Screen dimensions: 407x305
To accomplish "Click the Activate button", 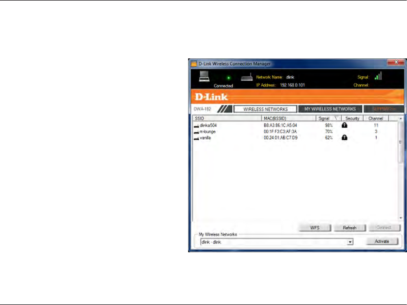I will click(382, 241).
